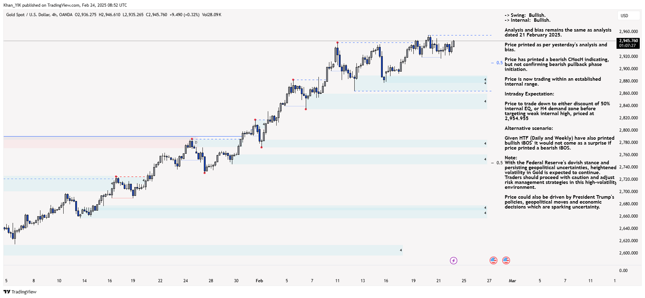This screenshot has width=645, height=298.
Task: Click the countdown timer 01:07:27
Action: pos(627,46)
